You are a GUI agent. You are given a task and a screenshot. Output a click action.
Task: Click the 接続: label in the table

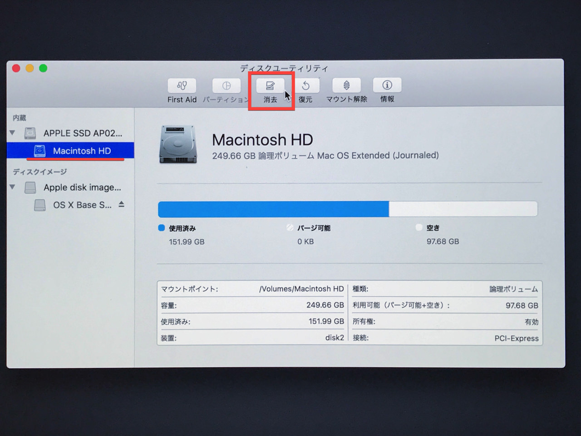360,338
